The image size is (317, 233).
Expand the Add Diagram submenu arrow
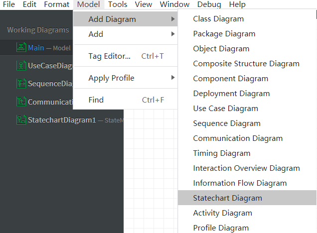[172, 19]
